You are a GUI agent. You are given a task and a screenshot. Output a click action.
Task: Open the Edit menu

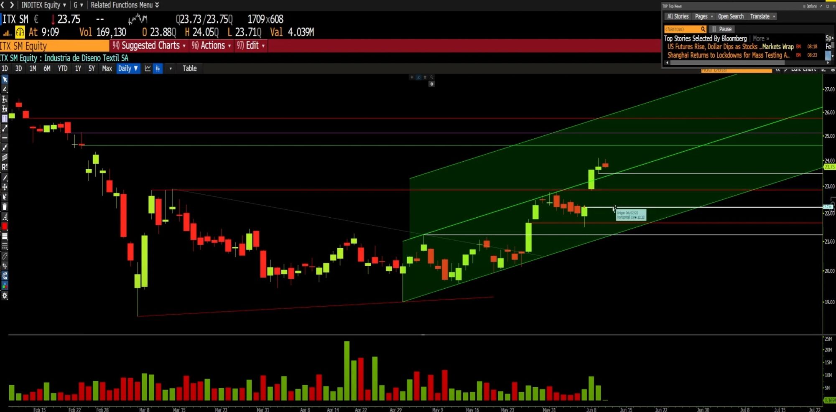(x=250, y=46)
